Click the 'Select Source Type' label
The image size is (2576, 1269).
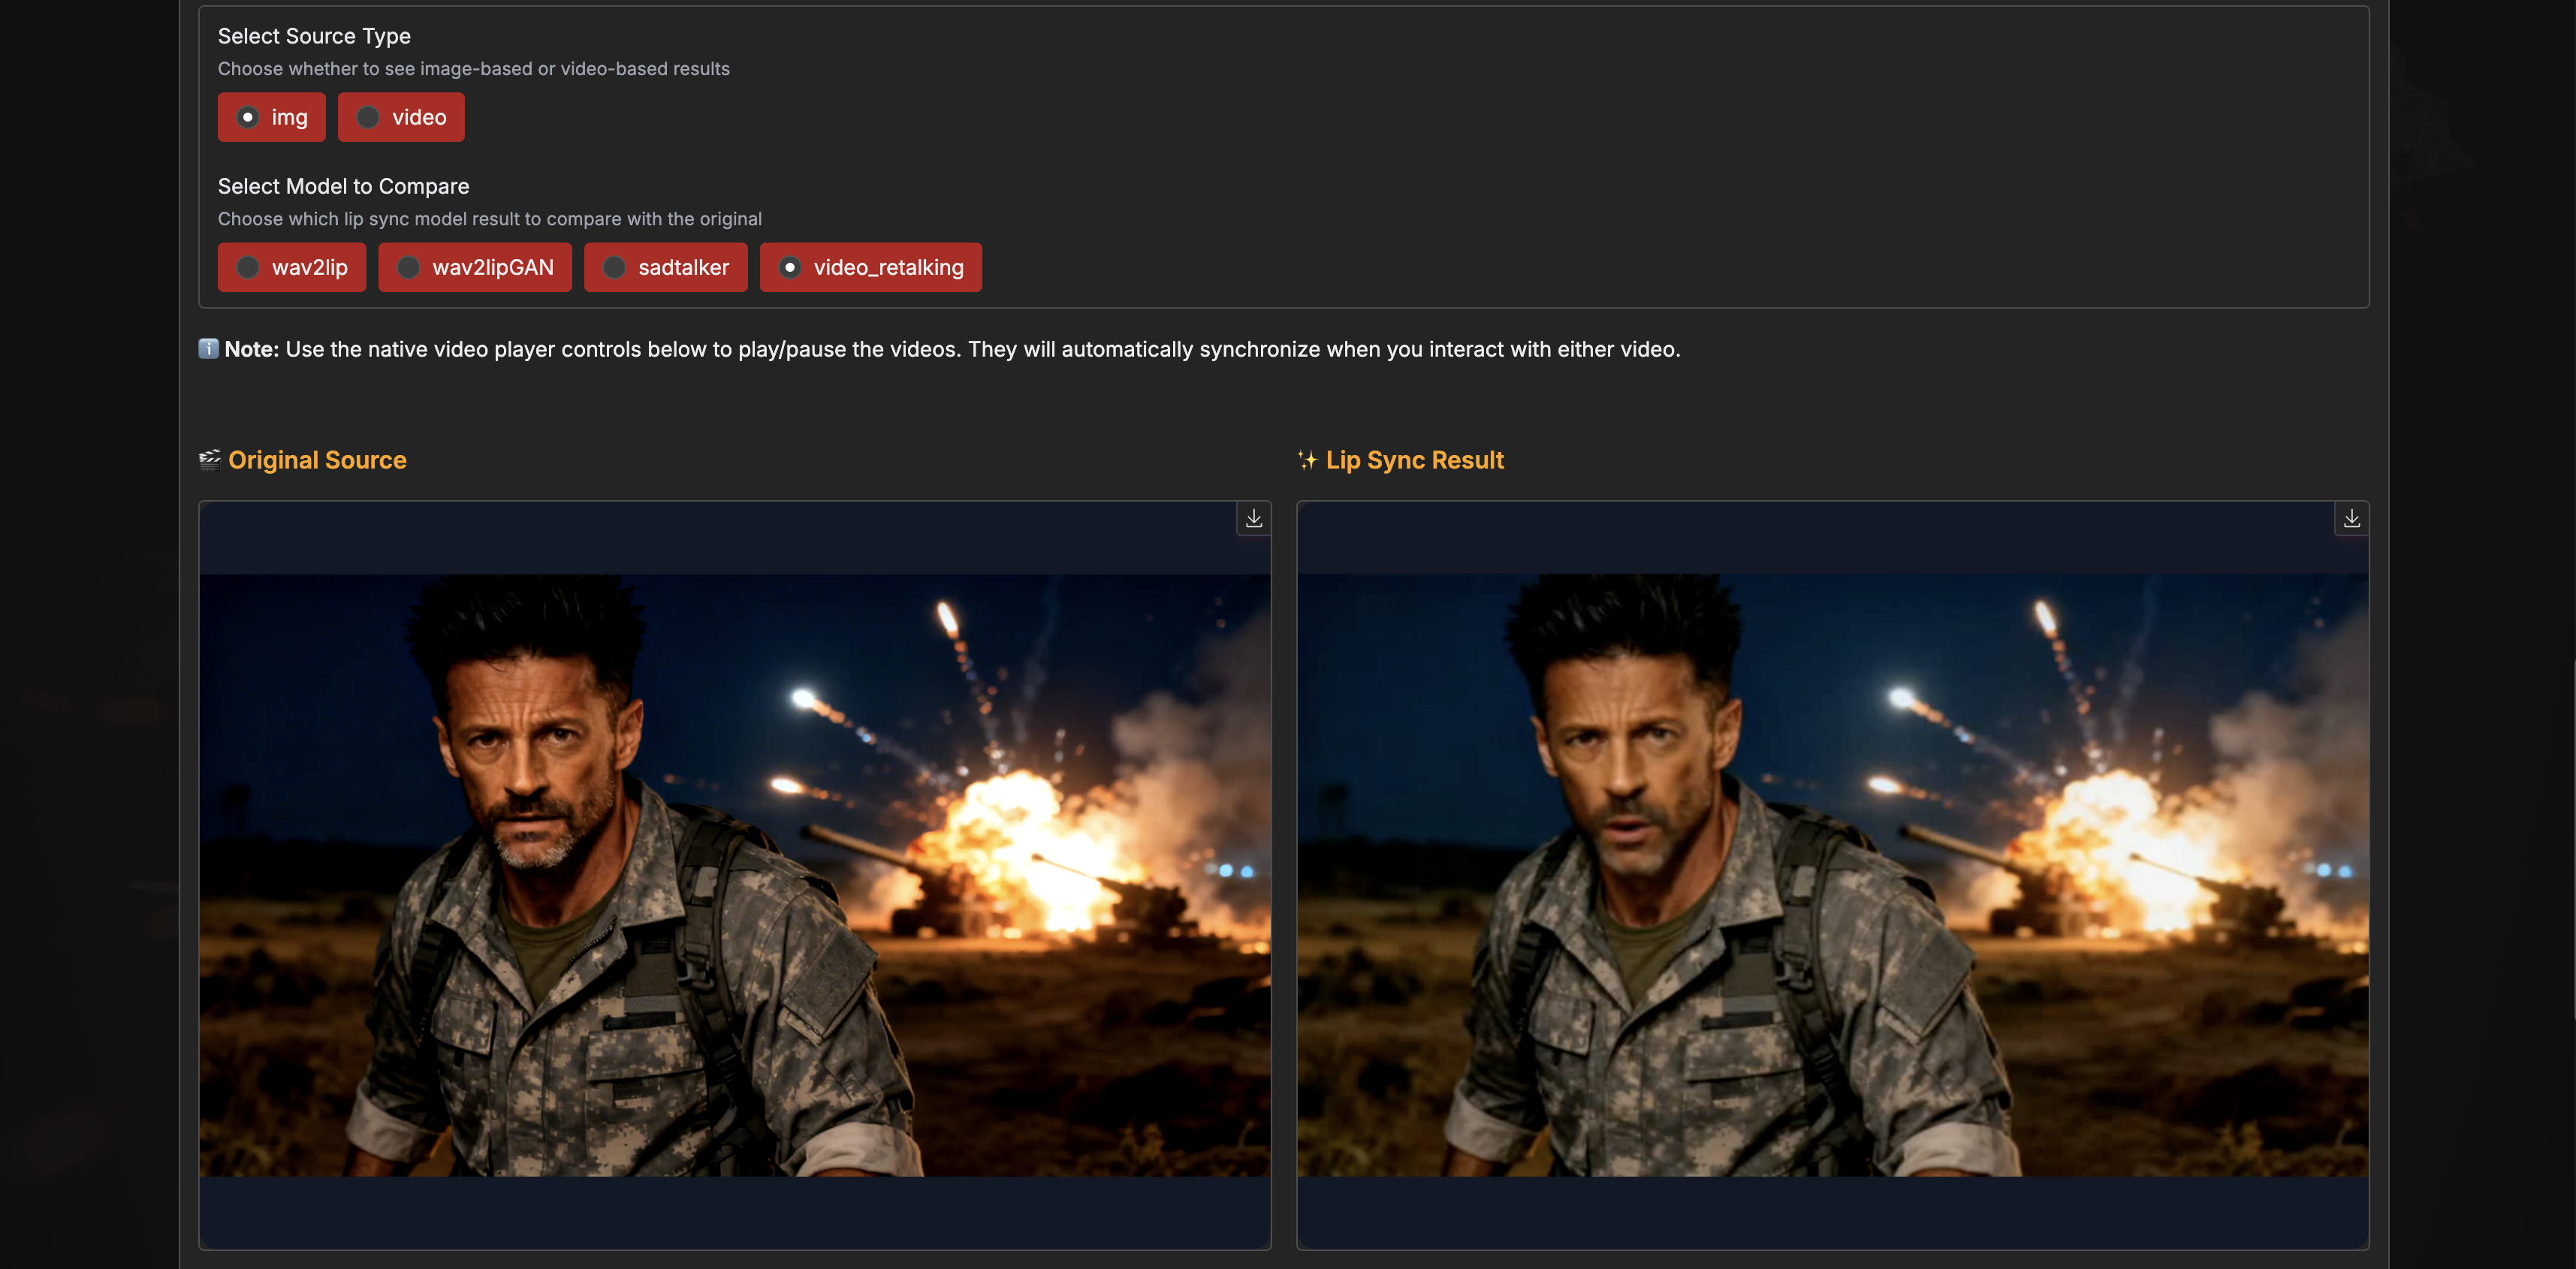coord(314,36)
